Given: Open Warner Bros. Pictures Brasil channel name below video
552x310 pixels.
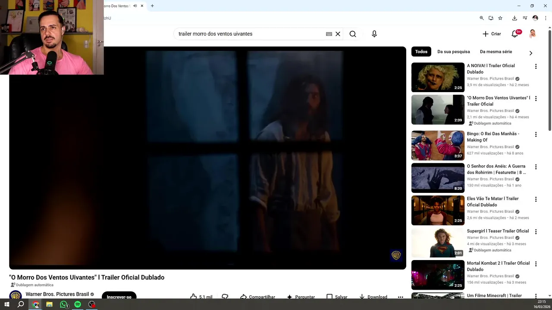Looking at the screenshot, I should tap(57, 294).
